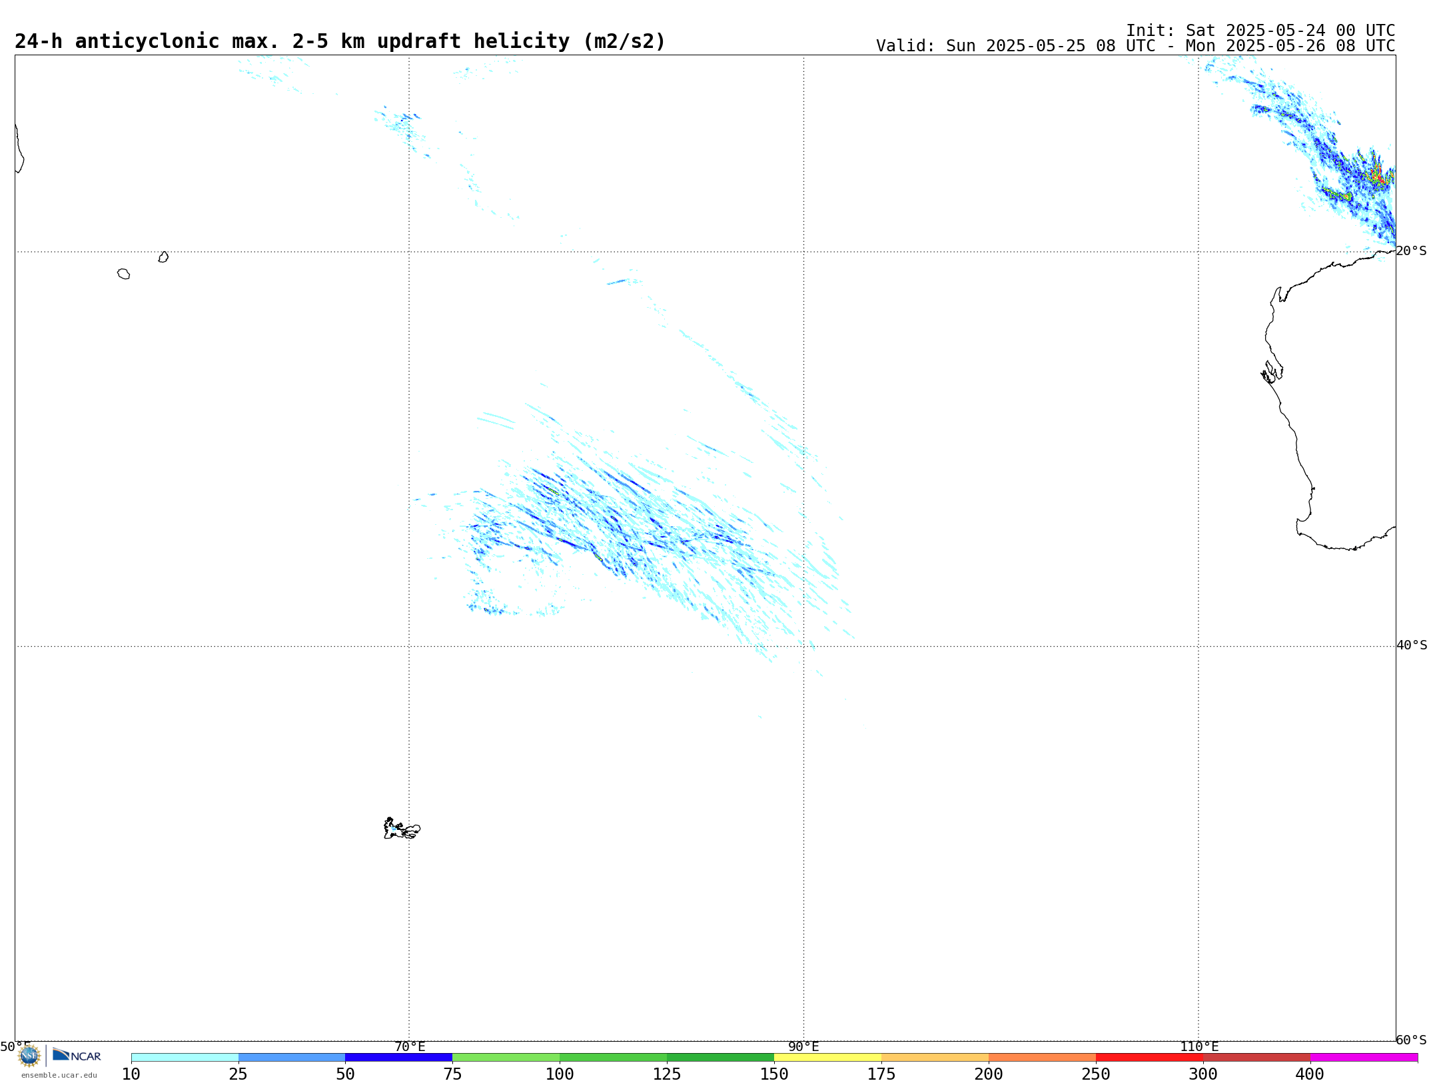Click the colorbar tick label 25

(x=239, y=1074)
